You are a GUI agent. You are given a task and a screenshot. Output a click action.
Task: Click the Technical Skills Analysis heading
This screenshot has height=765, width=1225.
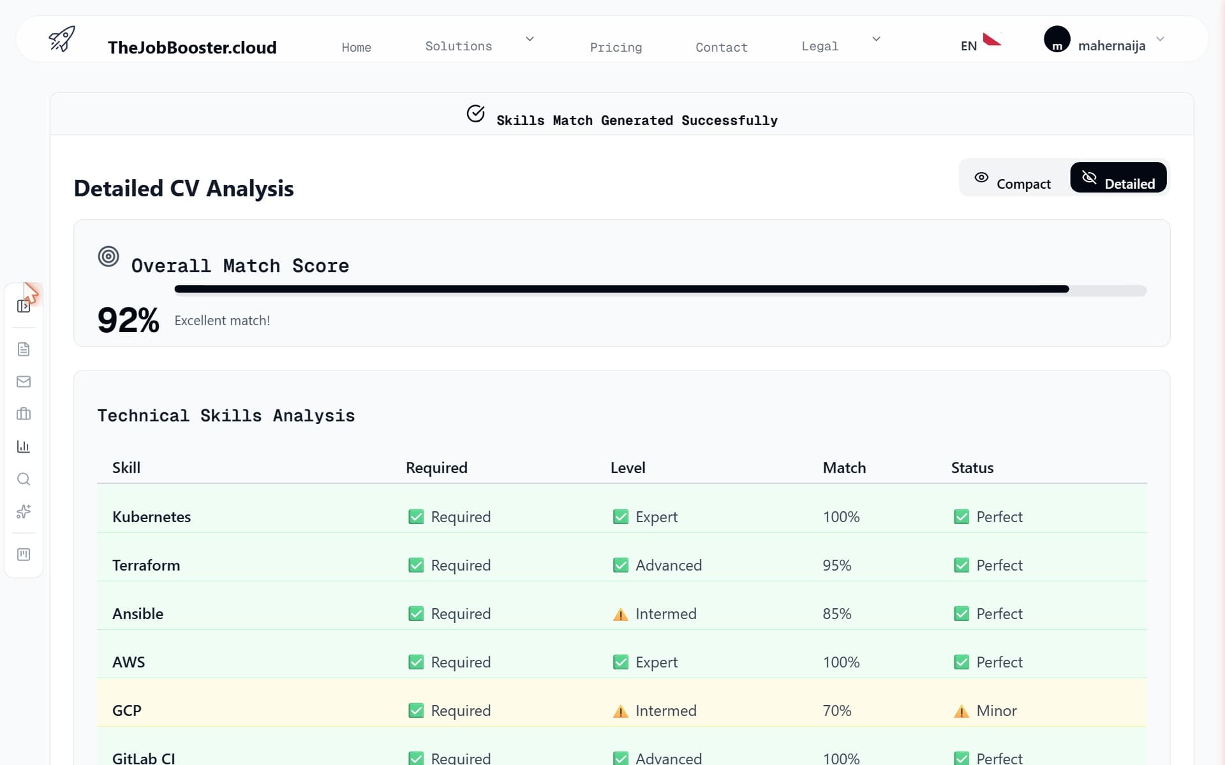[x=226, y=416]
